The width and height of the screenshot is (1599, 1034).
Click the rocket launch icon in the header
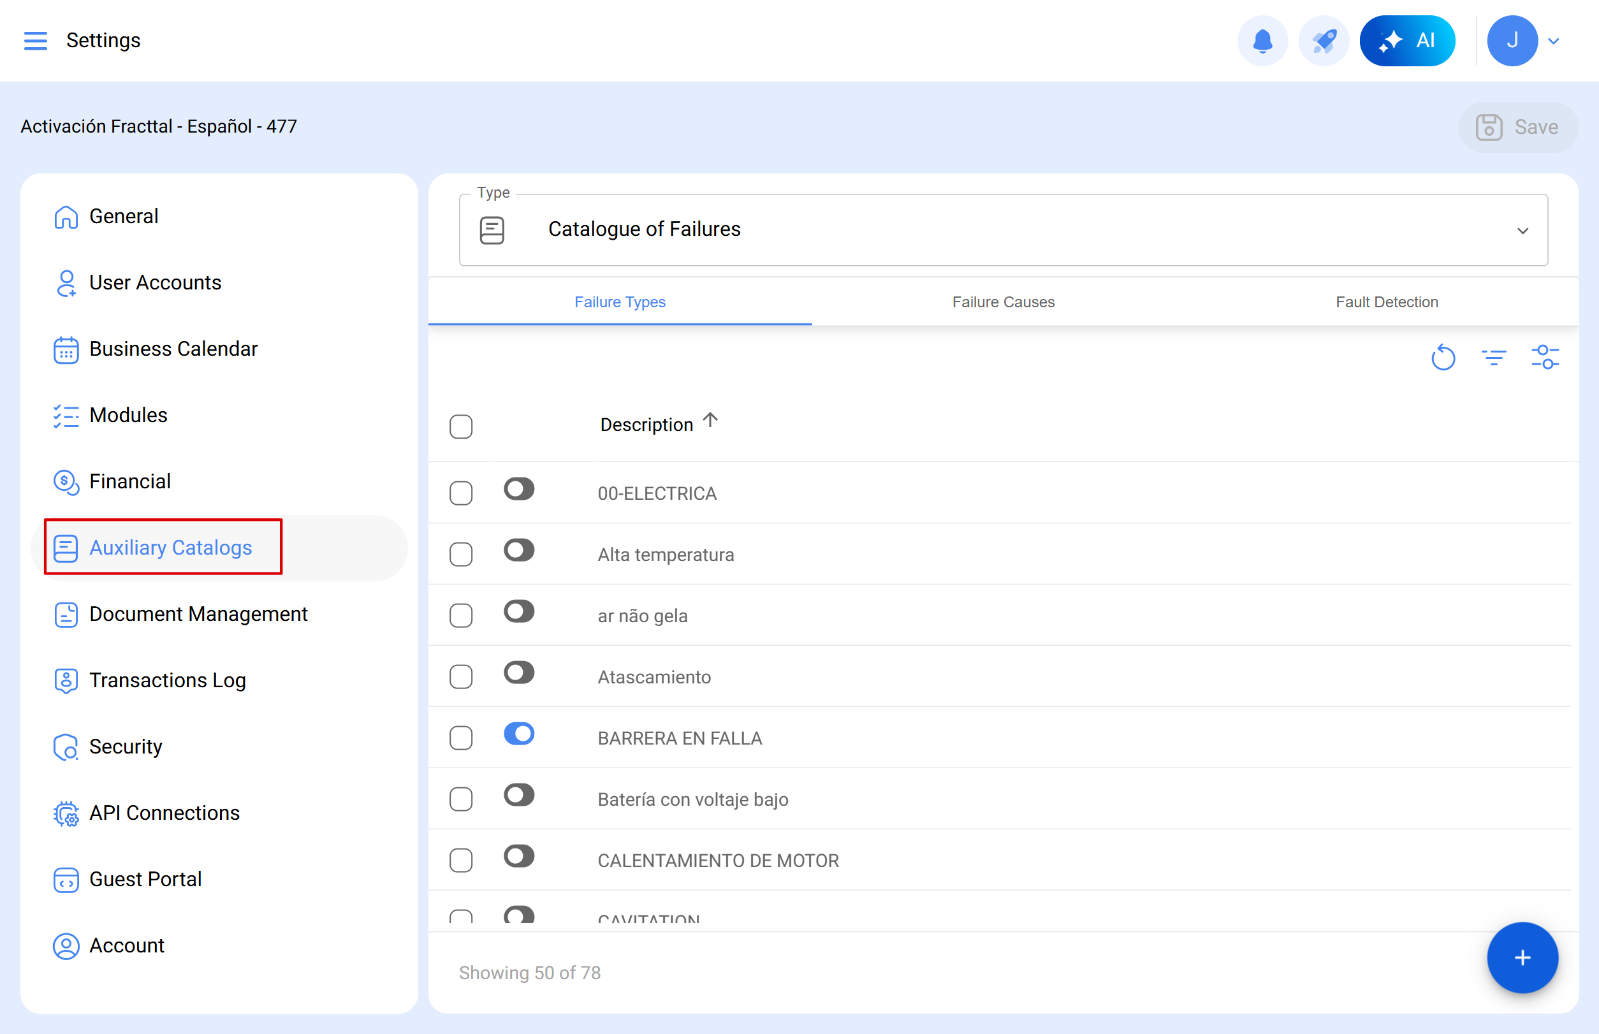click(1323, 40)
